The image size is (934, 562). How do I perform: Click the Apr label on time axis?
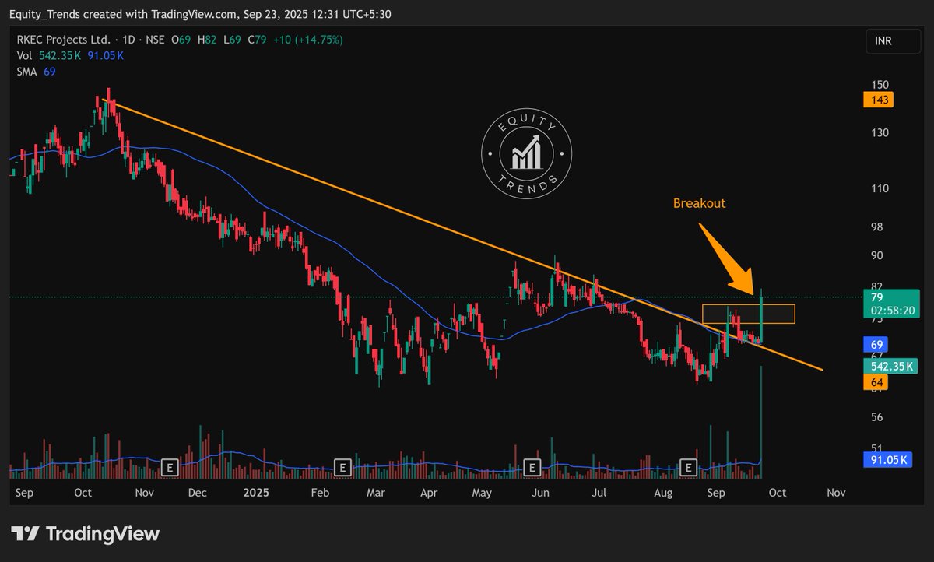[x=429, y=493]
